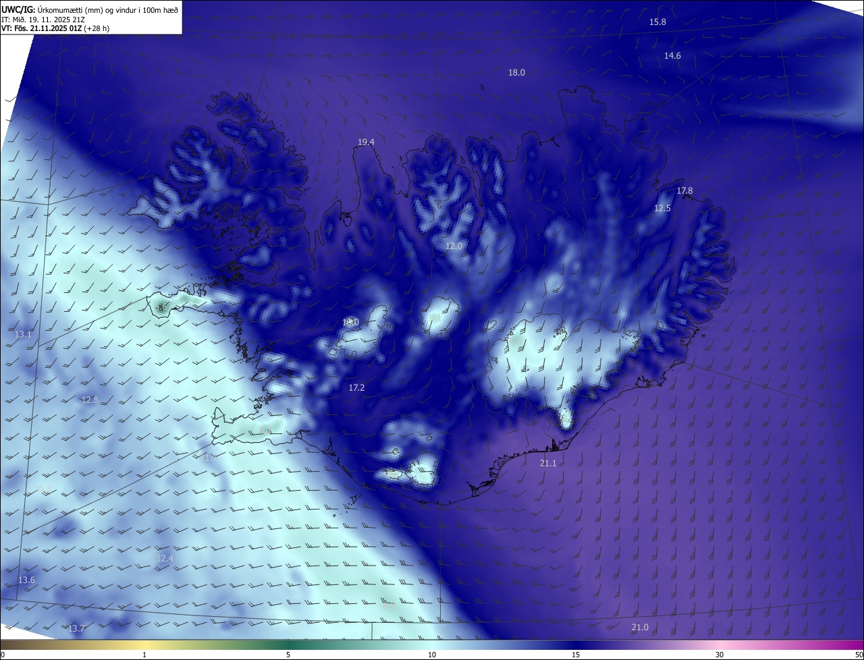The image size is (864, 660).
Task: Click the 18.0 value label
Action: tap(516, 73)
